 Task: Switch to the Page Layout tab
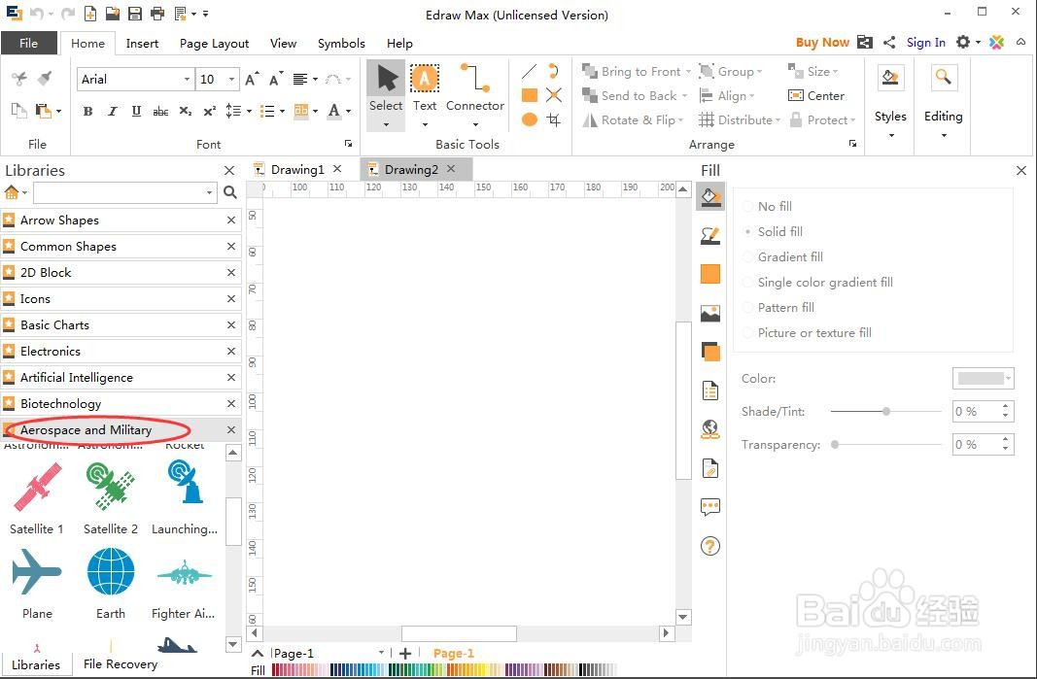tap(214, 43)
